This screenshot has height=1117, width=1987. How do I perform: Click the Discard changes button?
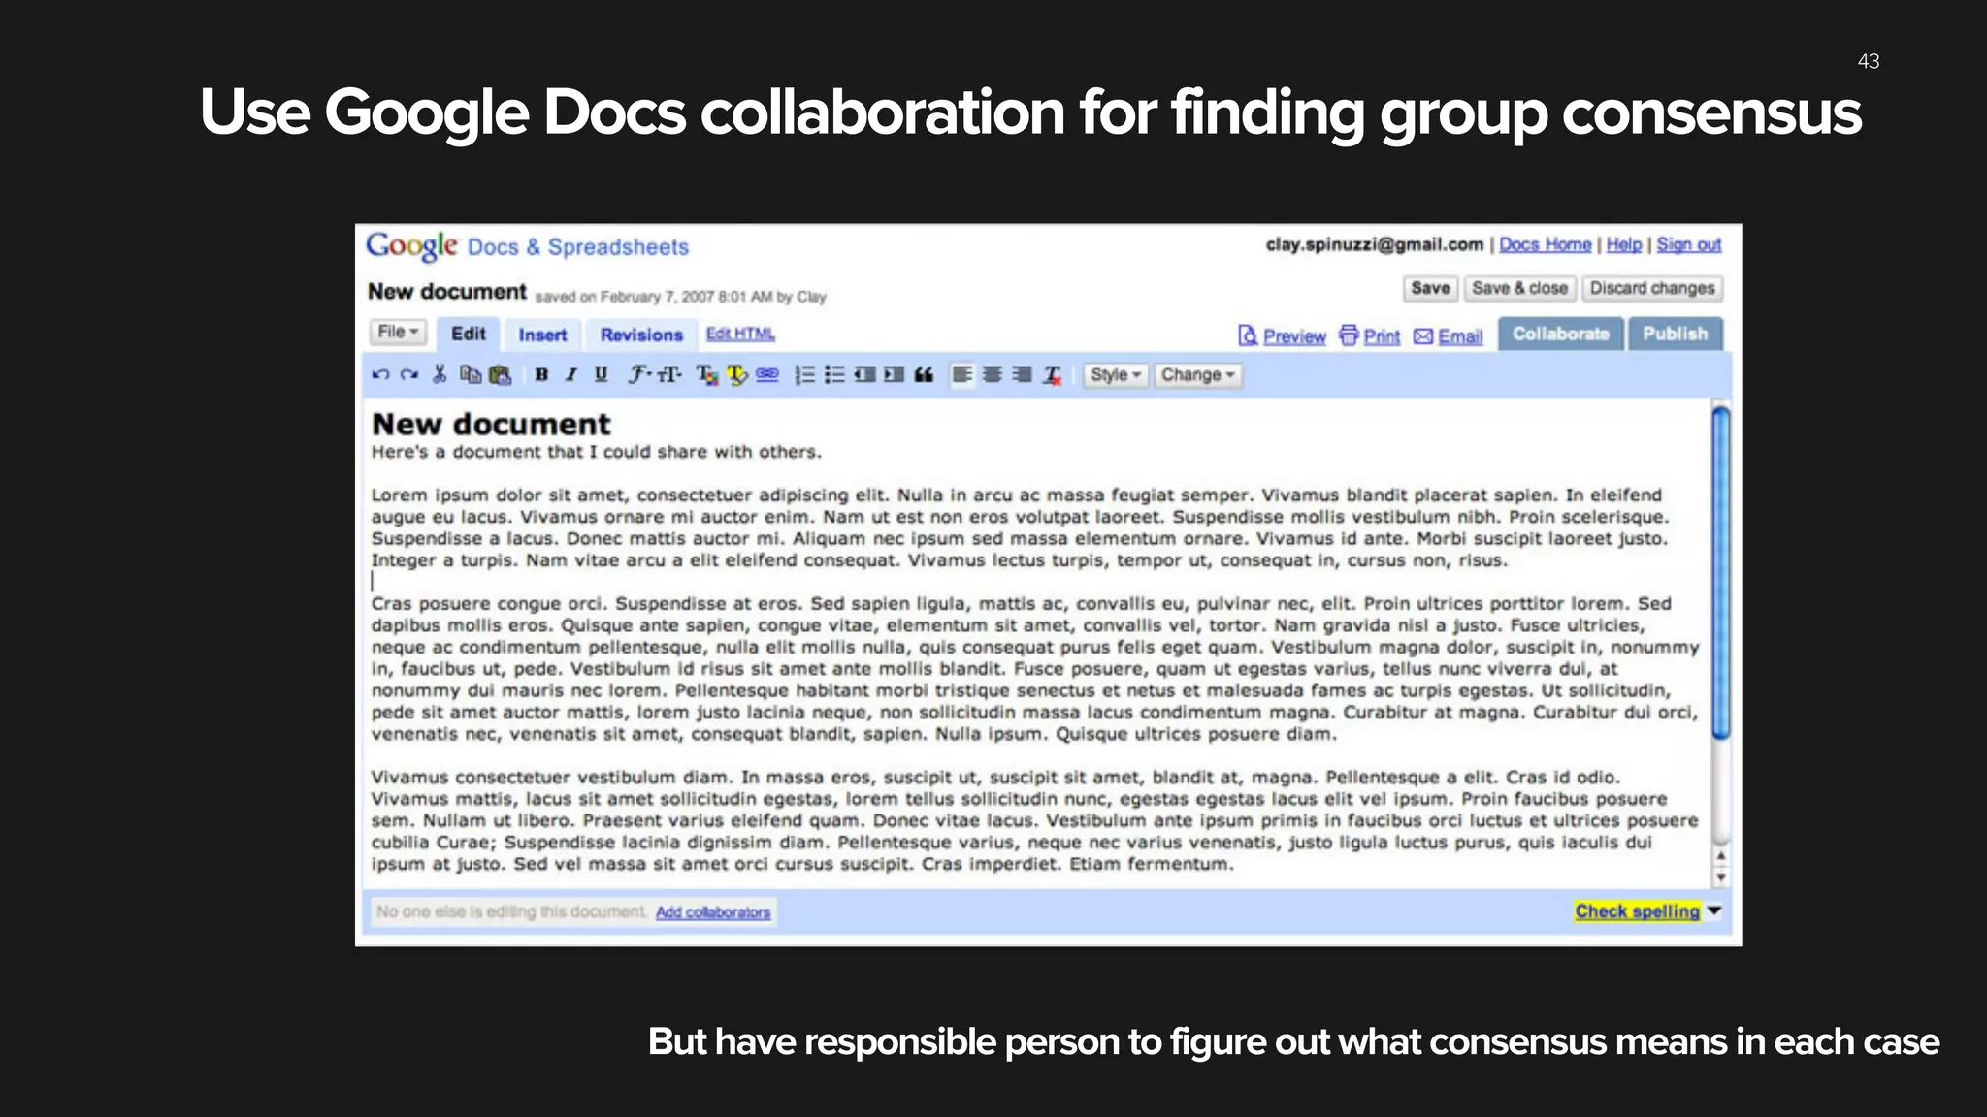tap(1652, 288)
